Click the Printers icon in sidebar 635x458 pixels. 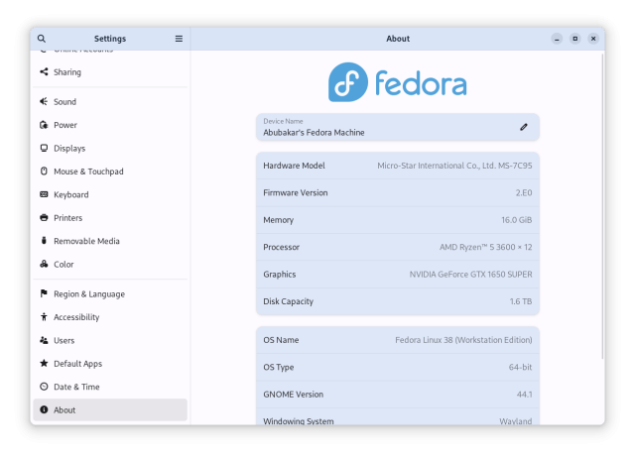[44, 218]
